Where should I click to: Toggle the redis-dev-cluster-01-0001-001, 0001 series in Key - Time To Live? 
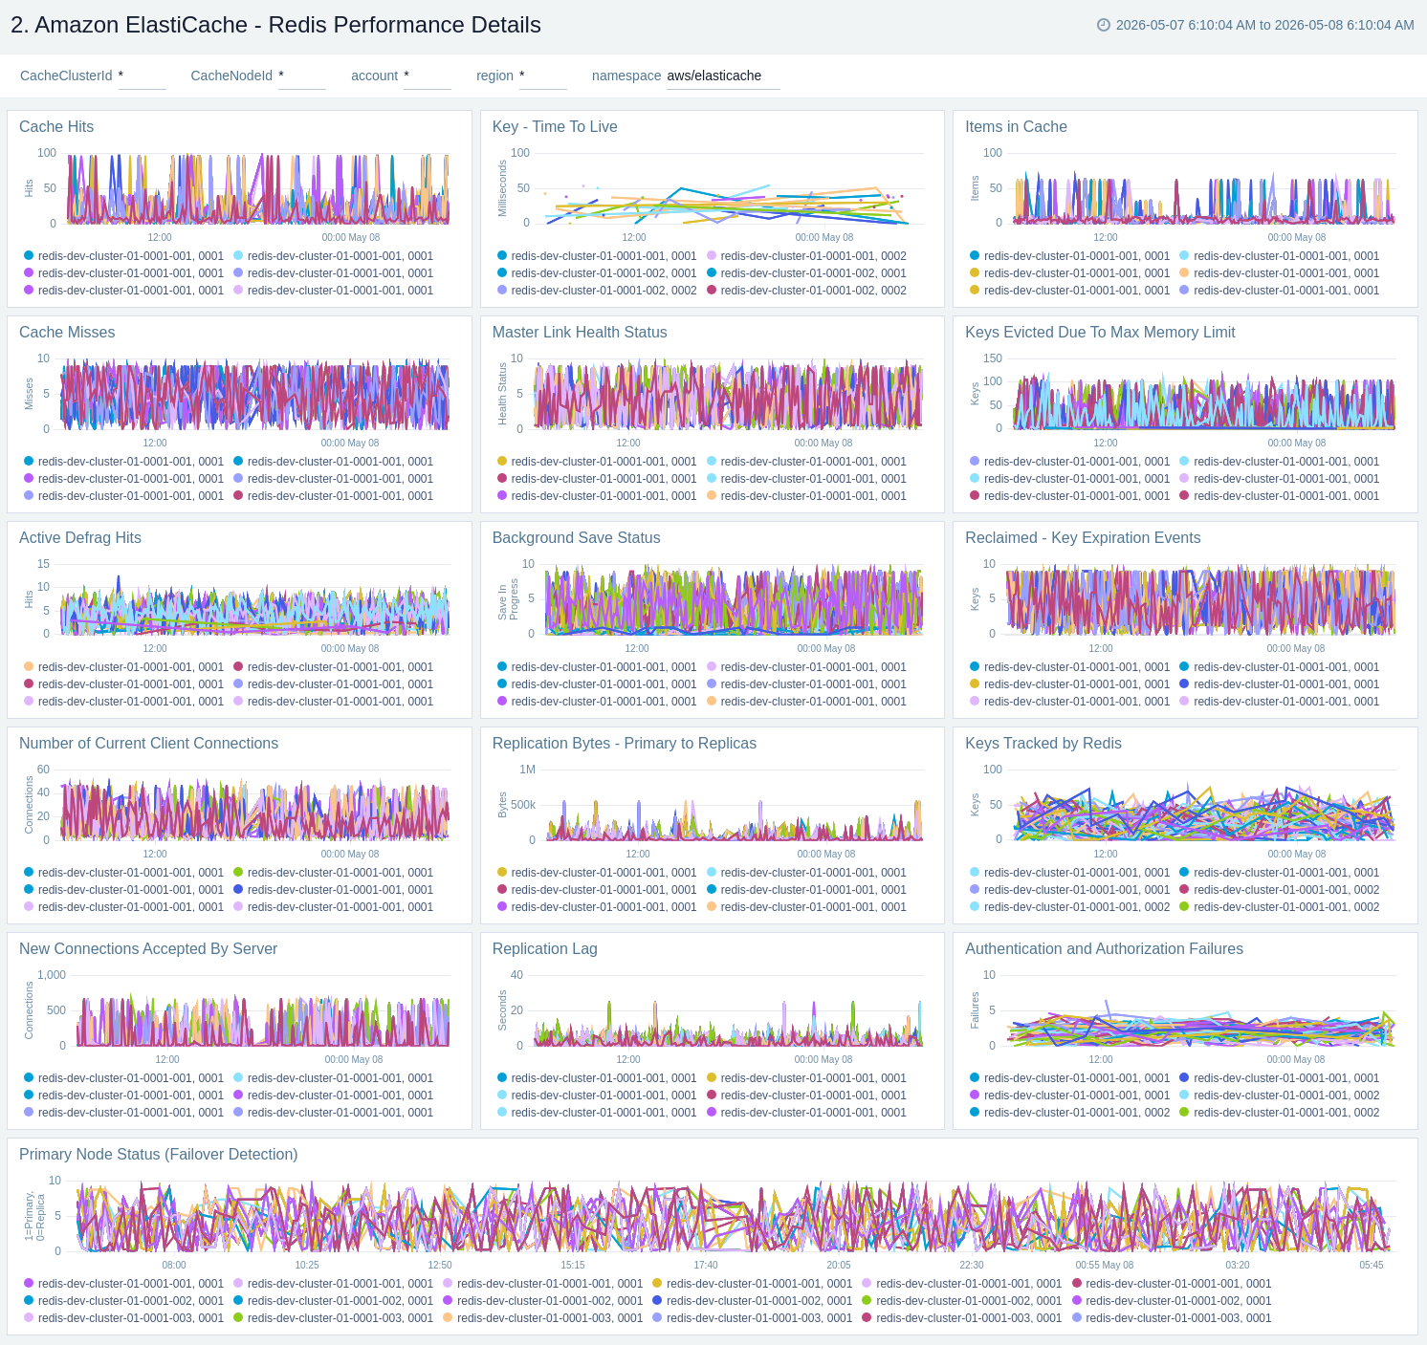pos(597,255)
